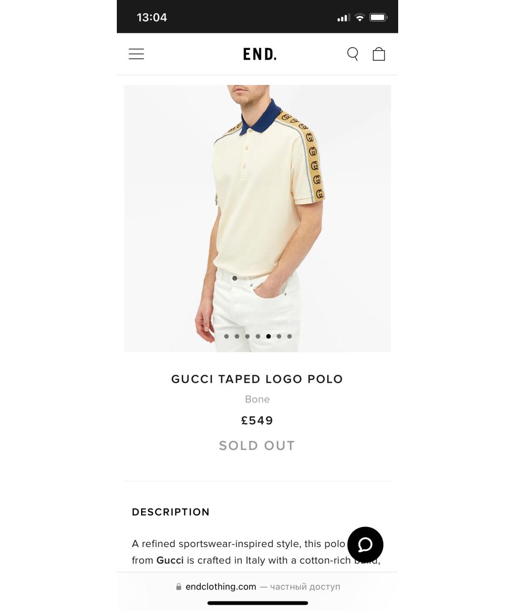The width and height of the screenshot is (515, 611).
Task: Tap the battery status icon
Action: [x=379, y=18]
